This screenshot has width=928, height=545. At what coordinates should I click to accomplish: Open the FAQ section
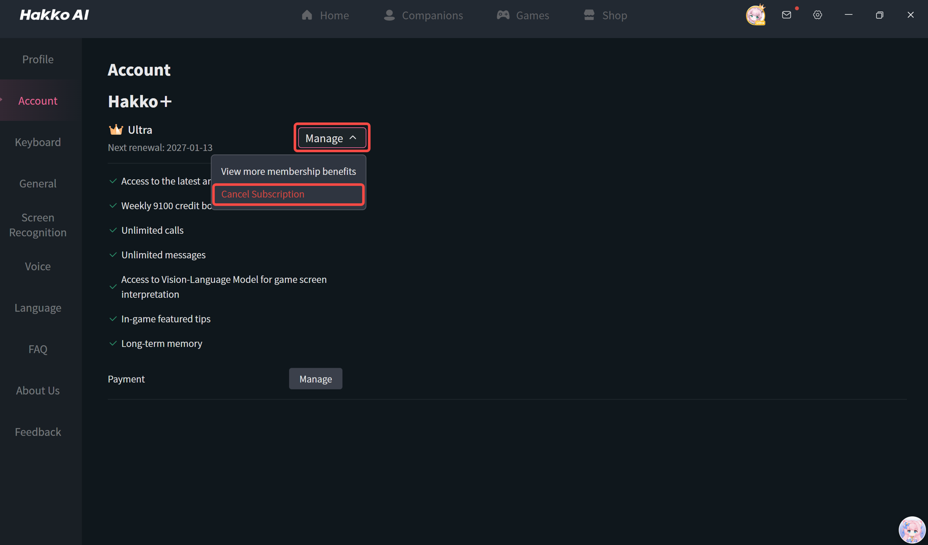38,349
